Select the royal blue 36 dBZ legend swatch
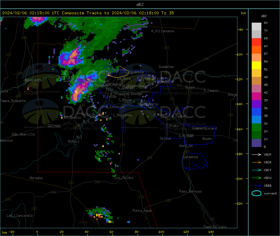Viewport: 280px width, 236px height. point(256,112)
